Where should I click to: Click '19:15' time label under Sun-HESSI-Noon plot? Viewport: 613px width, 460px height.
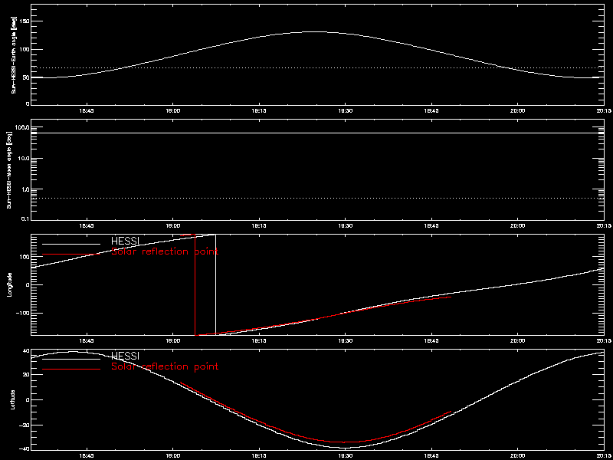point(259,226)
